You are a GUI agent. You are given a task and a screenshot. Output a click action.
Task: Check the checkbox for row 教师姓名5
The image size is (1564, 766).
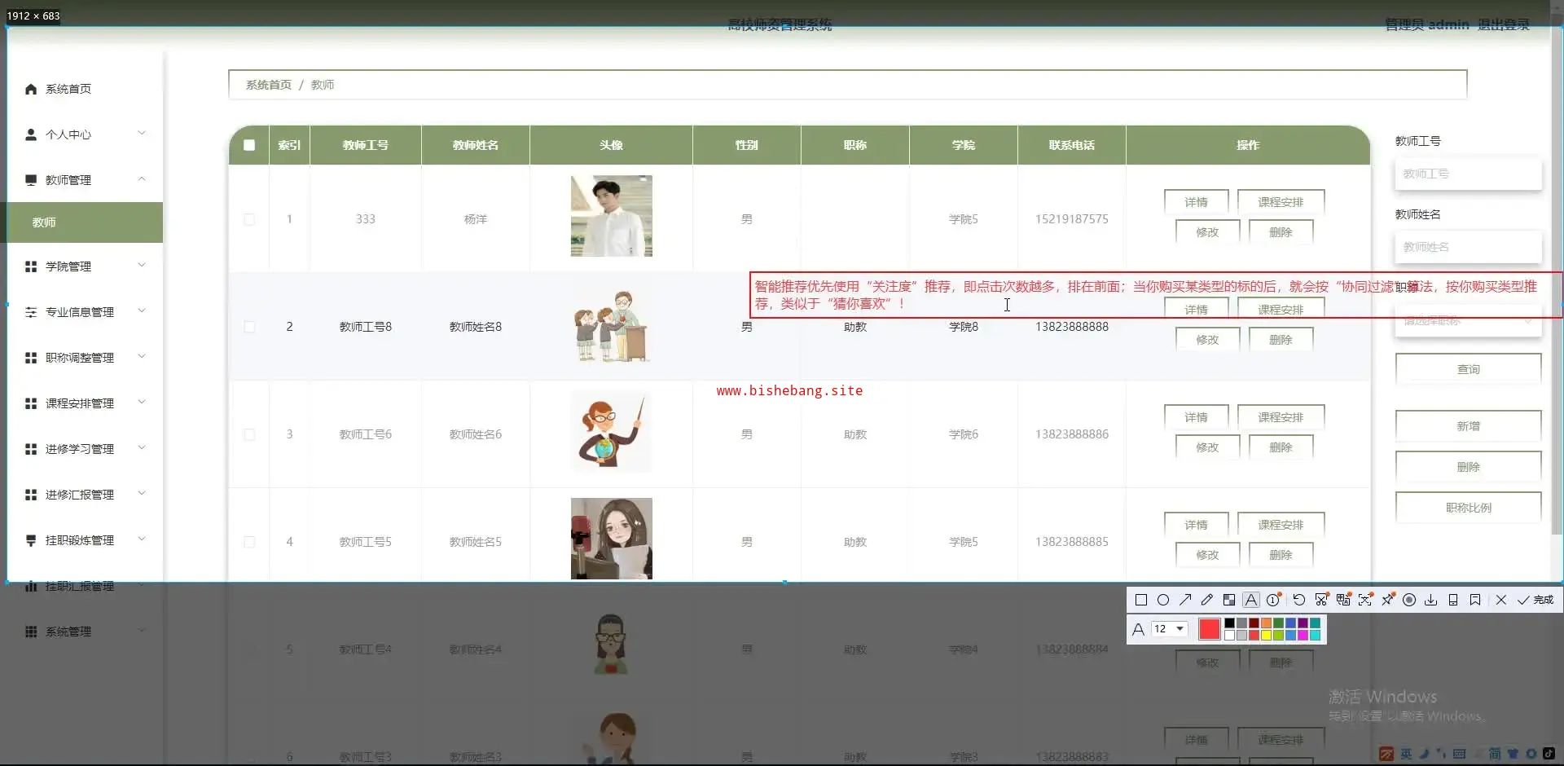tap(249, 542)
